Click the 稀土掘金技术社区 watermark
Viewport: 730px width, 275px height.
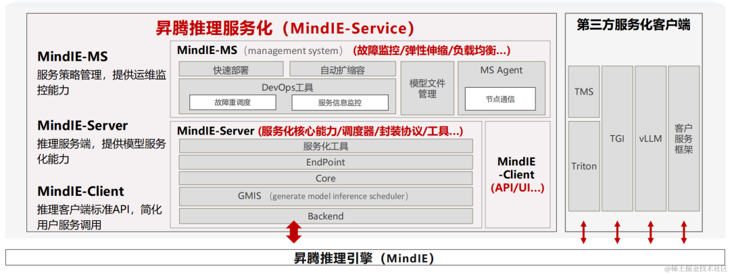pyautogui.click(x=694, y=268)
